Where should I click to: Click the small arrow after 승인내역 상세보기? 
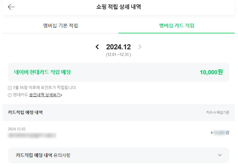coord(61,95)
